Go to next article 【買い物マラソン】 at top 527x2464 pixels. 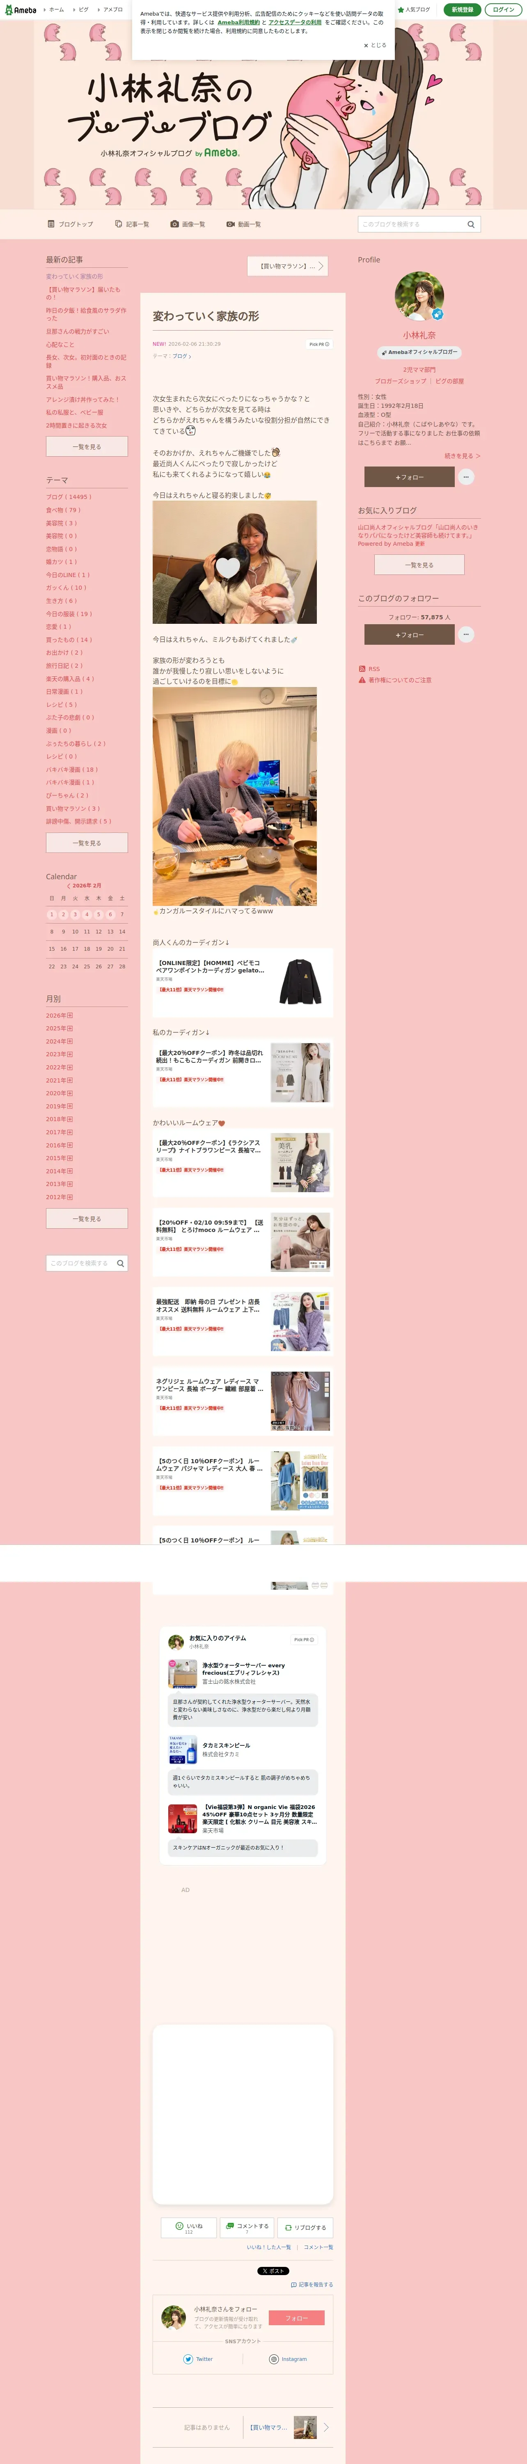[288, 266]
